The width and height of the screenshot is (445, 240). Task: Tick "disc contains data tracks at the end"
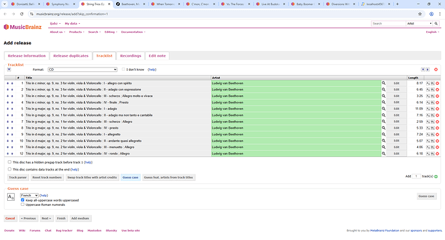coord(10,169)
